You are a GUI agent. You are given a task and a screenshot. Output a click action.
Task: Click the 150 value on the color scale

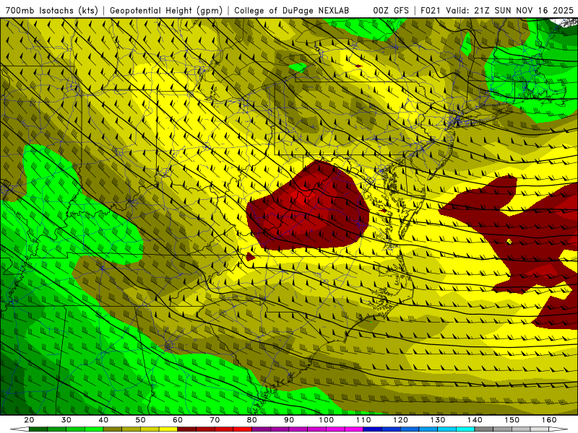click(512, 420)
